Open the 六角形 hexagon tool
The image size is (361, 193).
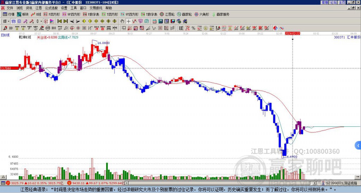(x=202, y=14)
